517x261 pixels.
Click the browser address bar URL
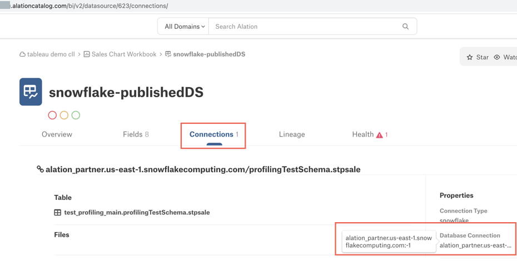pyautogui.click(x=88, y=6)
